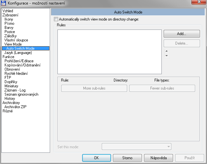Click the move rule down arrow
The width and height of the screenshot is (207, 164).
tap(166, 56)
